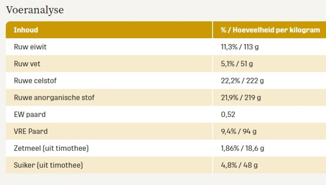Click the 22,2% / 222 g value
Screen dimensions: 326x185
(242, 81)
